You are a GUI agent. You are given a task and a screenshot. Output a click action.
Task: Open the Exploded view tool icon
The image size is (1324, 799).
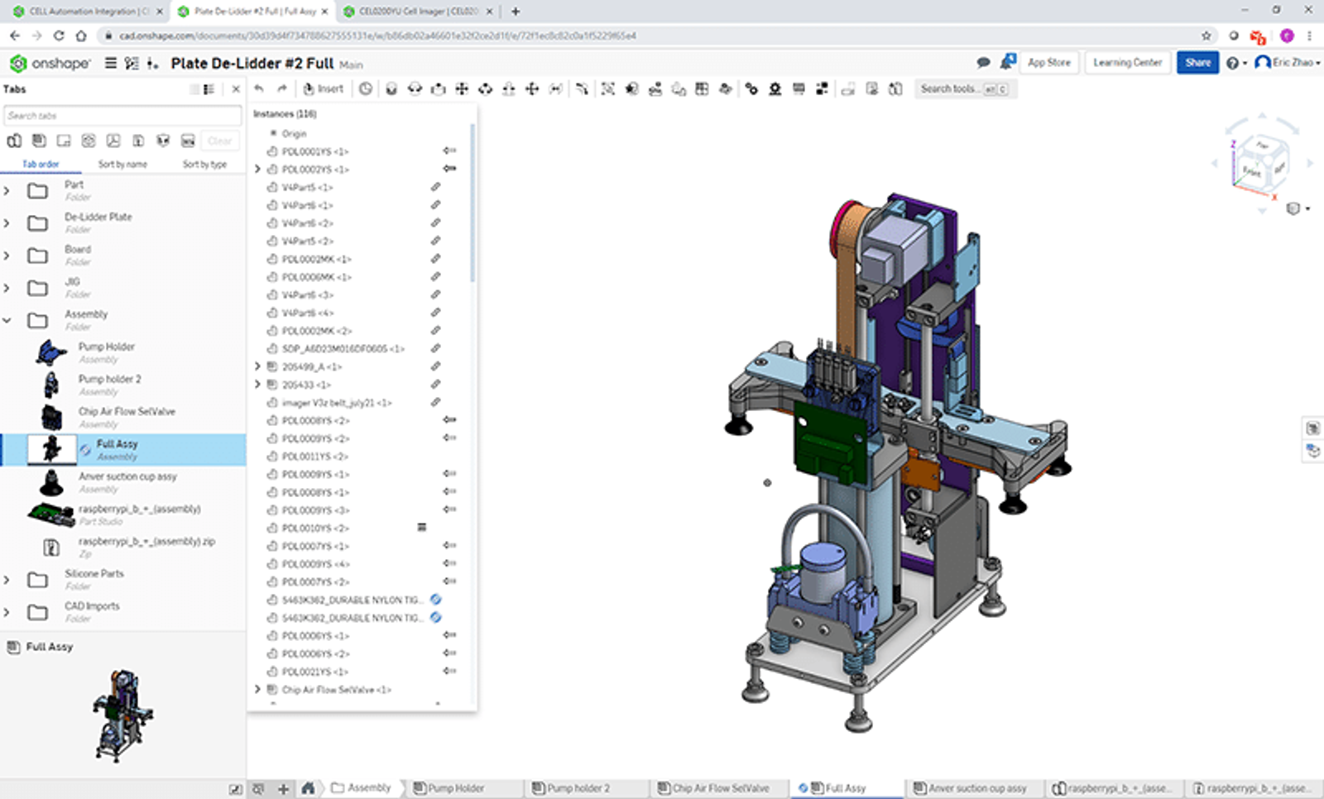coord(822,89)
